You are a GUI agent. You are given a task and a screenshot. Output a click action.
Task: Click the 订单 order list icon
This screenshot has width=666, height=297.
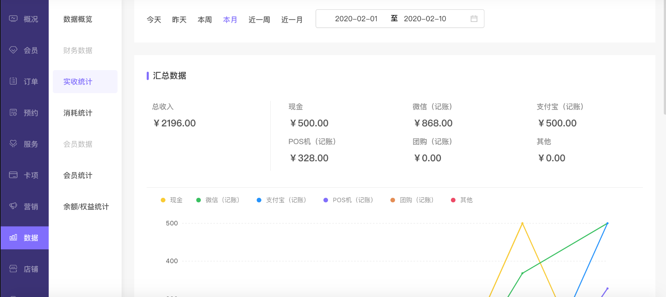coord(13,81)
